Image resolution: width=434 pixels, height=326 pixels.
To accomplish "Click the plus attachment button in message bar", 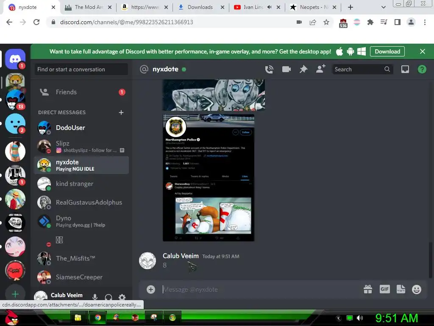I will [151, 289].
